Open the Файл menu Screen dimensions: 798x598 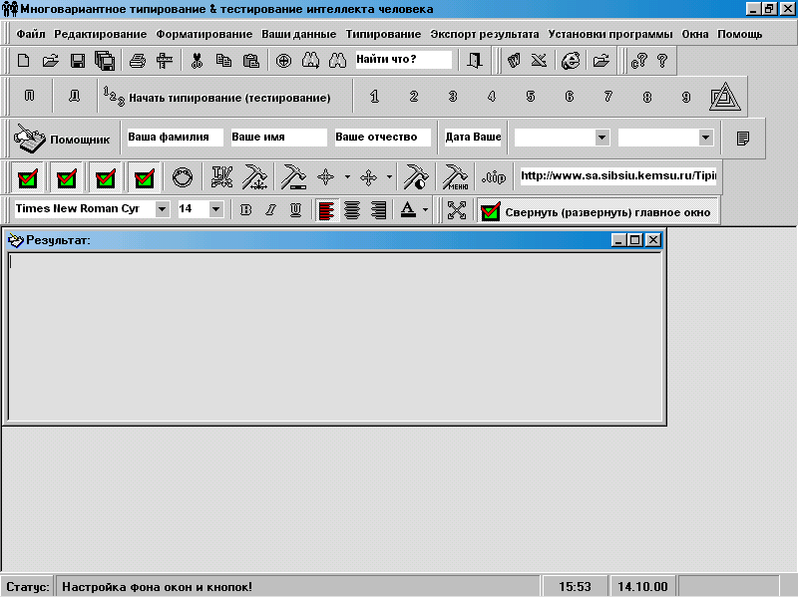tap(31, 34)
